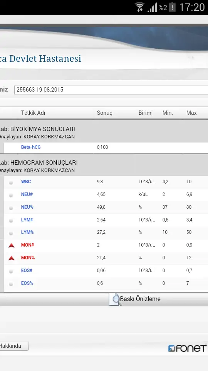Click the gray status dot beside EOS%
The image size is (208, 371).
click(x=11, y=284)
